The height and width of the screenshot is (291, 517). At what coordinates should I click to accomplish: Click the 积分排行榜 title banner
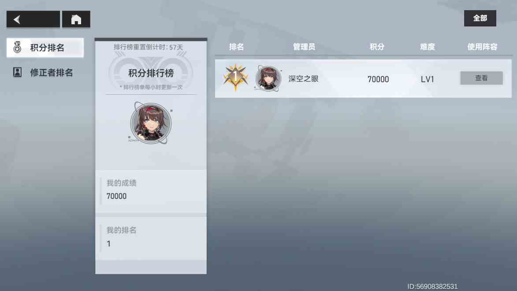click(151, 73)
